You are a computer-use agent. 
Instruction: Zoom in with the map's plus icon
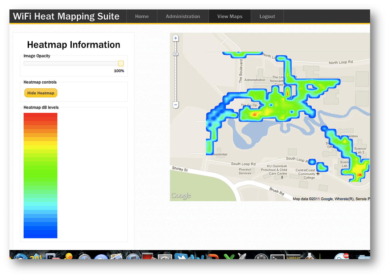(175, 38)
